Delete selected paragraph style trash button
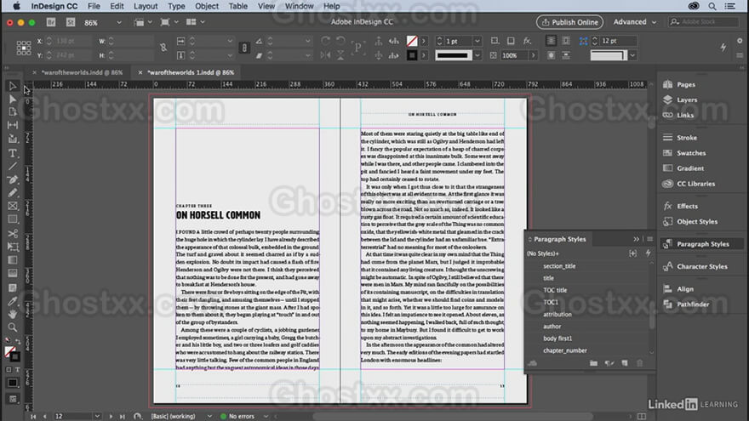749x421 pixels. (x=639, y=363)
